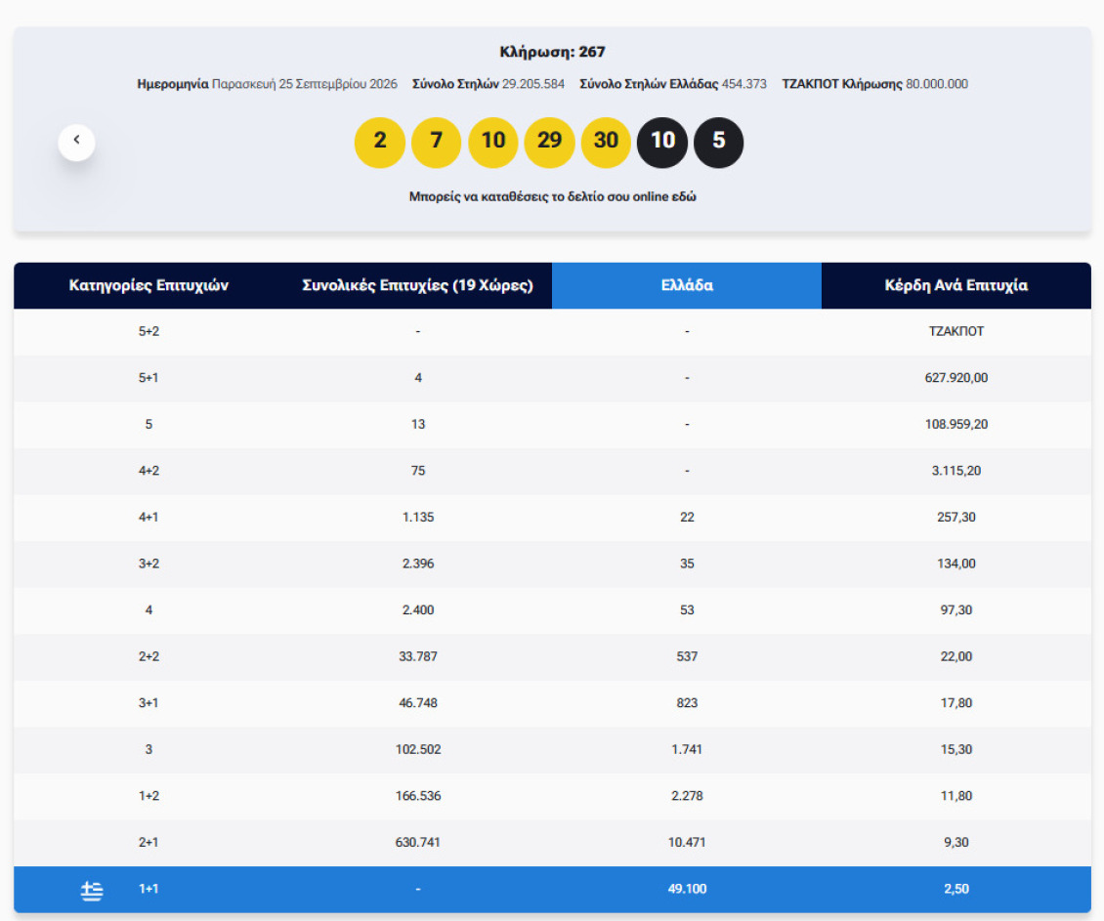Image resolution: width=1104 pixels, height=921 pixels.
Task: Click the Κέρδη Ανά Επιτυχία header
Action: tap(956, 285)
